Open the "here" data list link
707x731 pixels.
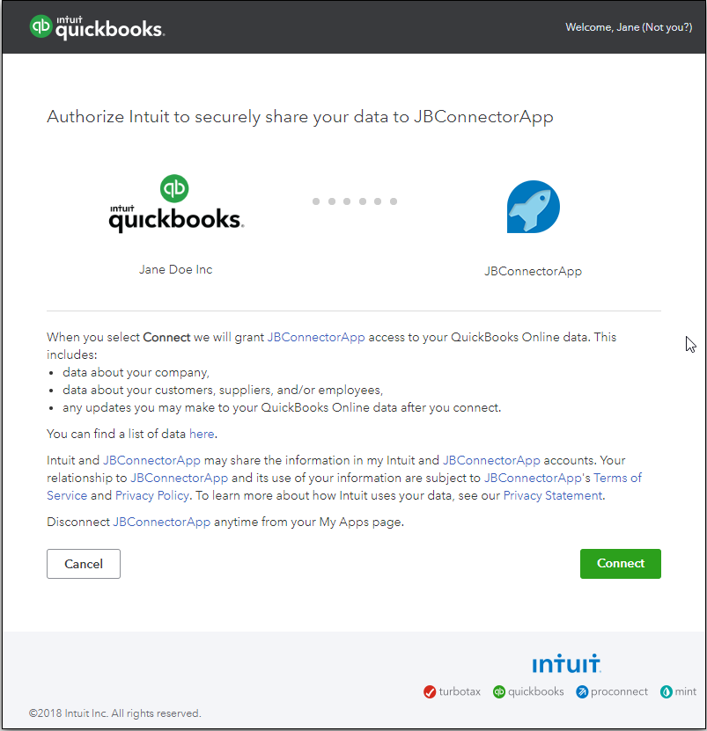point(201,434)
